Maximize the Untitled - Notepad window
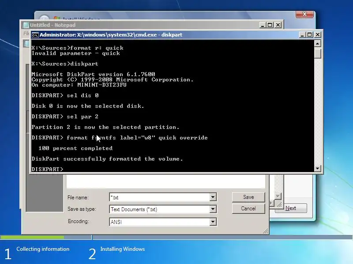 tap(270, 25)
